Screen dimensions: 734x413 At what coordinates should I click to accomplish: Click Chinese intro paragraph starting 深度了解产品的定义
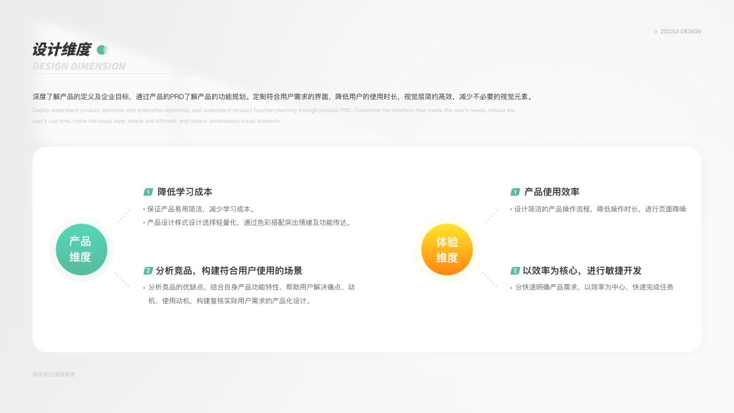coord(283,97)
